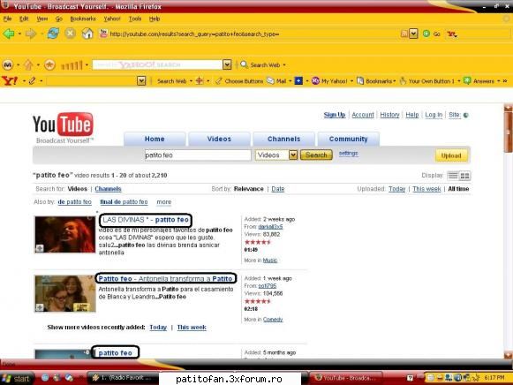This screenshot has width=513, height=385.
Task: Open the address bar history dropdown
Action: [x=413, y=34]
